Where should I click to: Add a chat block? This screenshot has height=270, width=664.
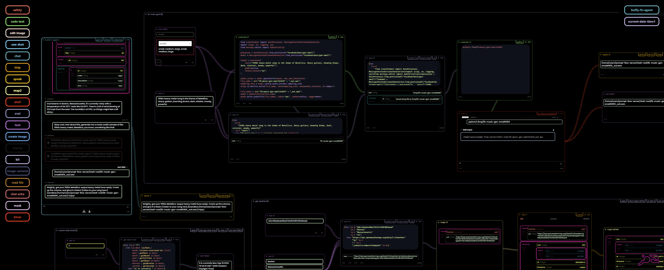(18, 56)
